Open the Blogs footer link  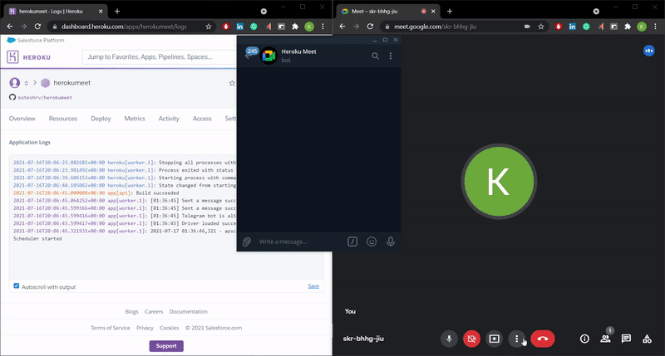pyautogui.click(x=131, y=311)
